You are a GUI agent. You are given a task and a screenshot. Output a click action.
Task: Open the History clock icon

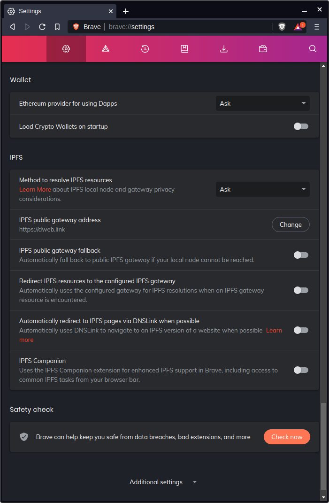[145, 49]
